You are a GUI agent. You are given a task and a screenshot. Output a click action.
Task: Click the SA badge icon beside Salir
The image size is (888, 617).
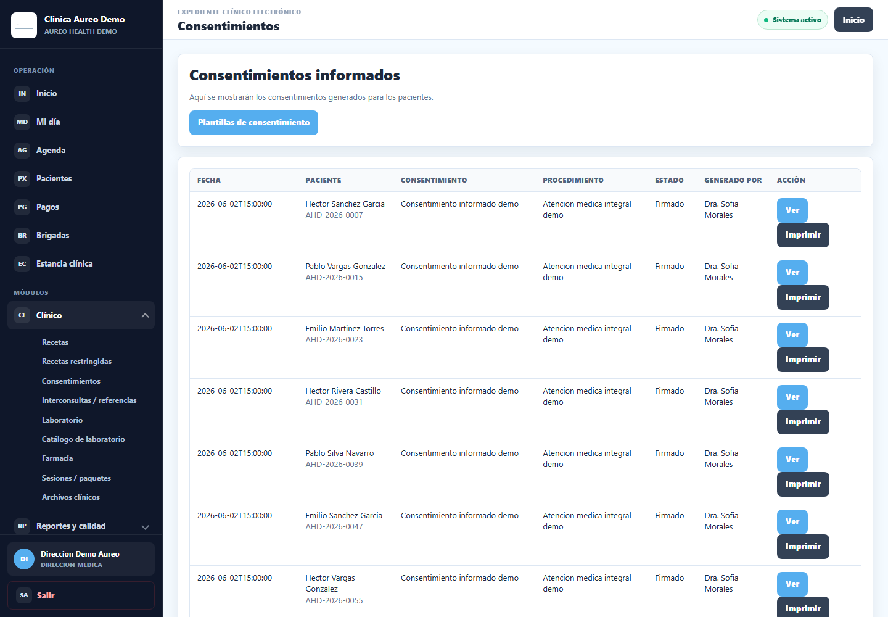(24, 595)
